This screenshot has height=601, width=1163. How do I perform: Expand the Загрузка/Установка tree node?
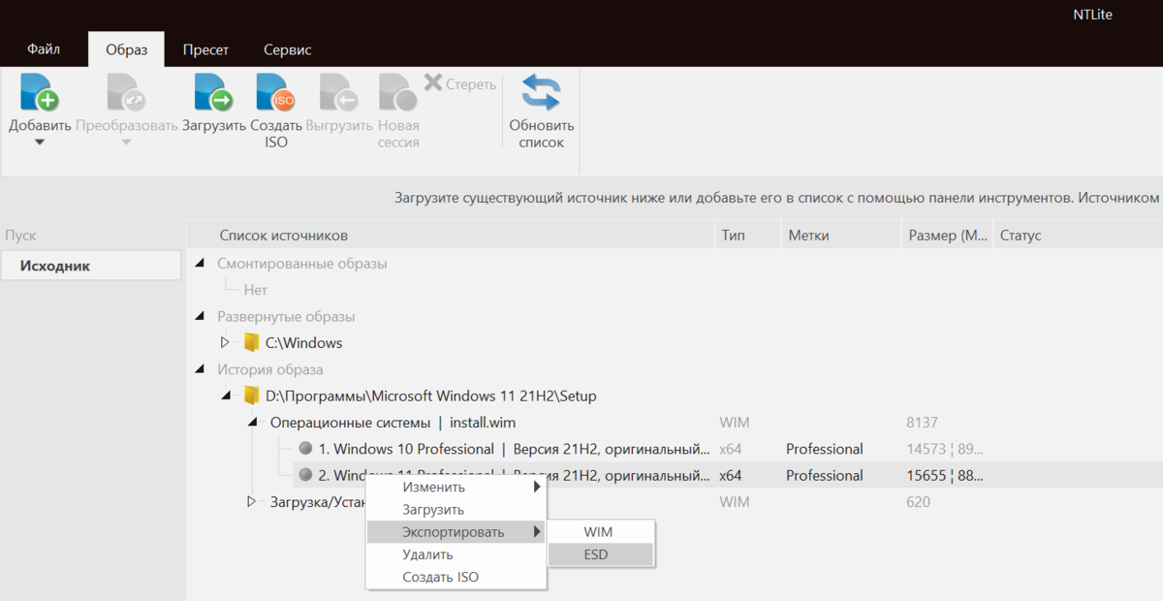[251, 501]
